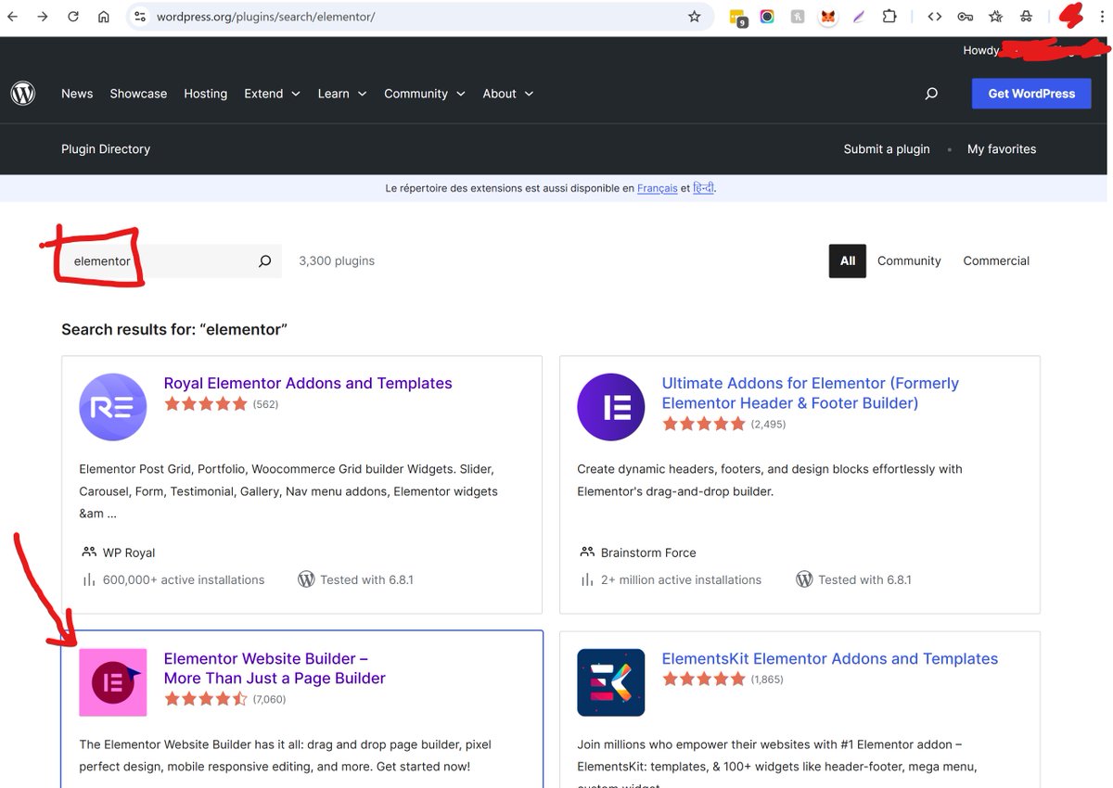1113x788 pixels.
Task: Open the Hosting menu item
Action: pos(206,94)
